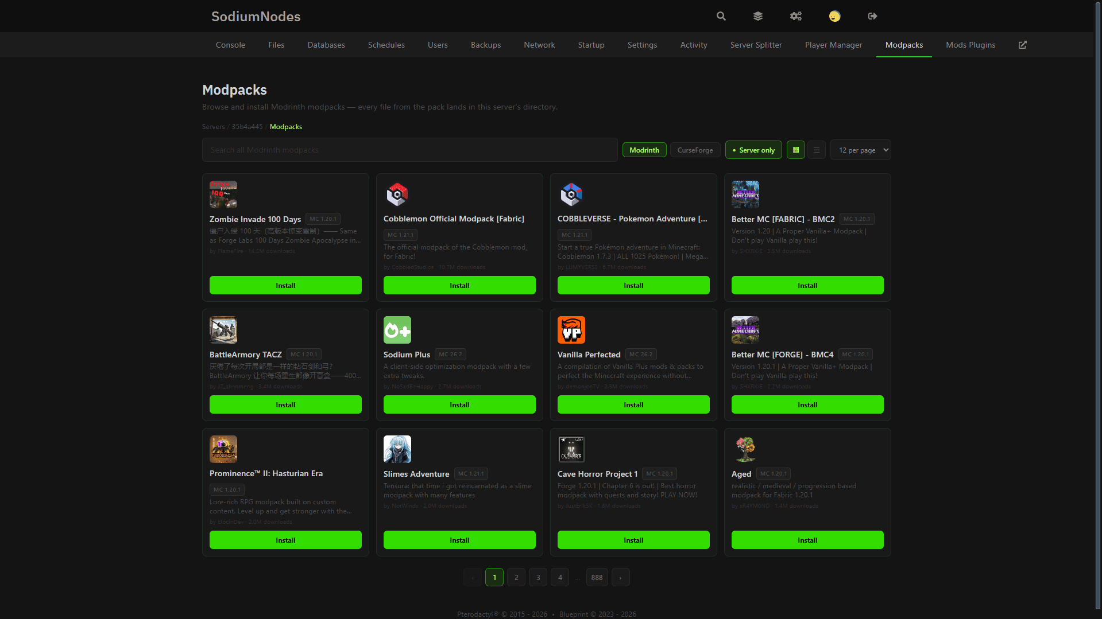Install Prominence II Hasturian Era

click(285, 540)
